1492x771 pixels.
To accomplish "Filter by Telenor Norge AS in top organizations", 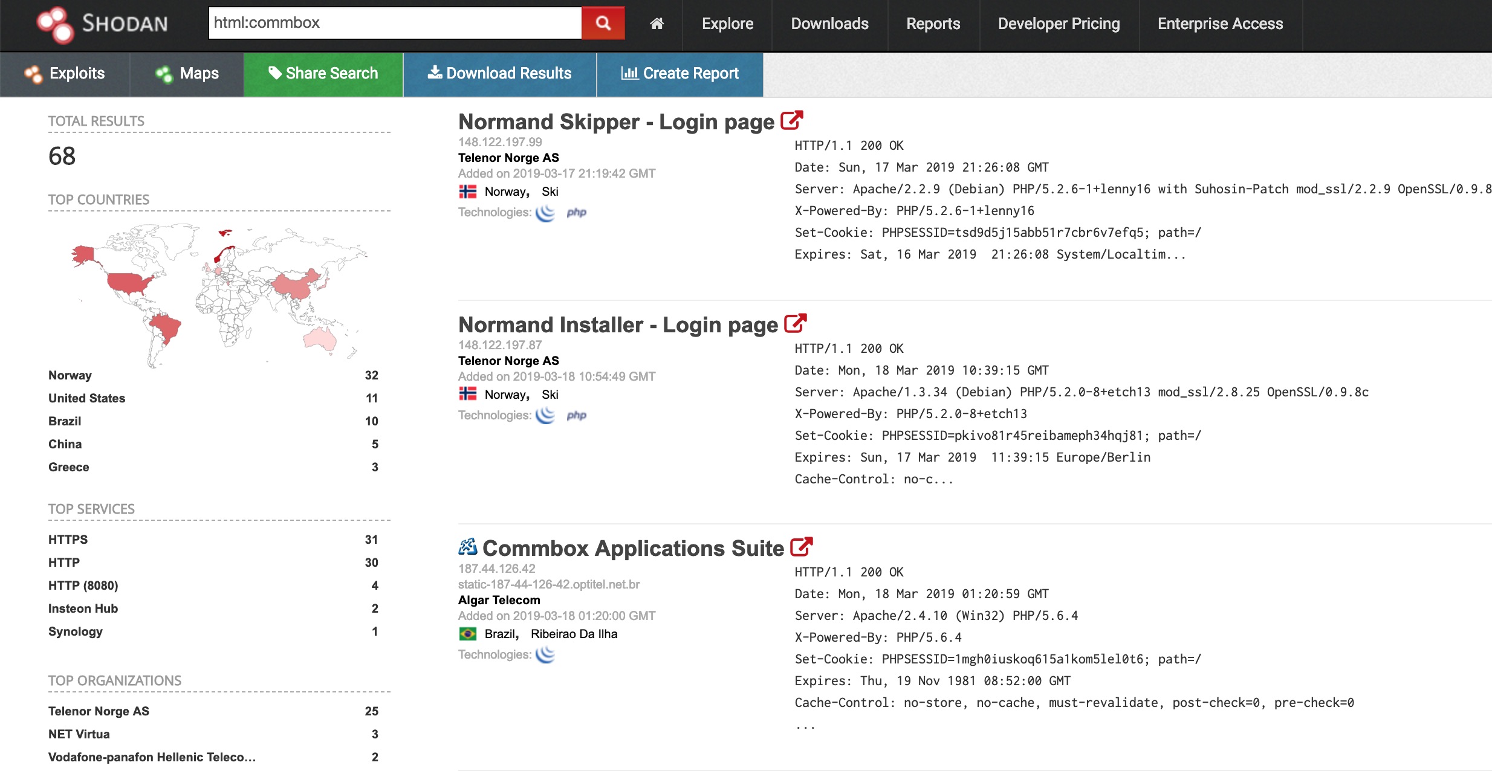I will pos(99,711).
